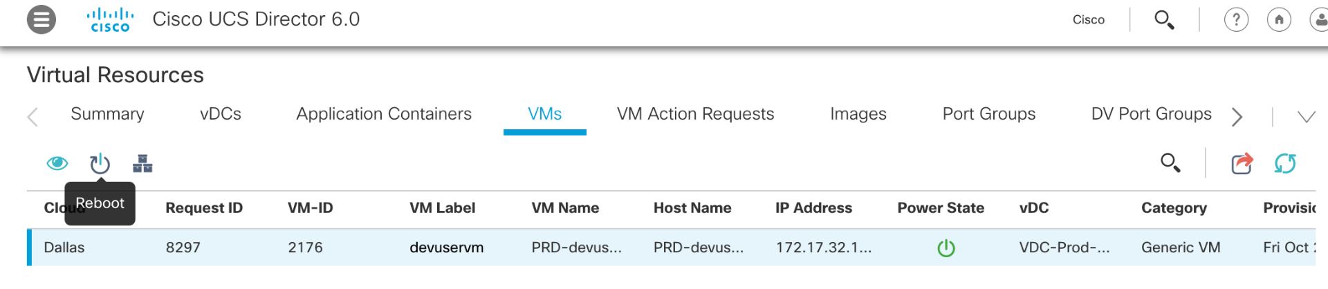Select the Dallas devuservm row
The width and height of the screenshot is (1328, 289).
coord(671,248)
